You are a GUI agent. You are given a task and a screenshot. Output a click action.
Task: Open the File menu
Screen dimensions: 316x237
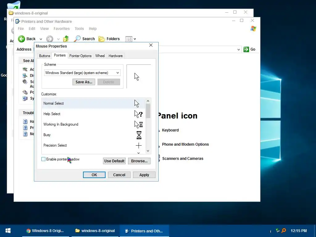21,29
